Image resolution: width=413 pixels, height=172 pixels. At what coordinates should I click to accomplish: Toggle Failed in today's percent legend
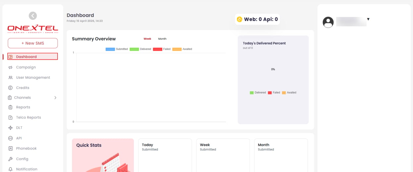point(274,93)
